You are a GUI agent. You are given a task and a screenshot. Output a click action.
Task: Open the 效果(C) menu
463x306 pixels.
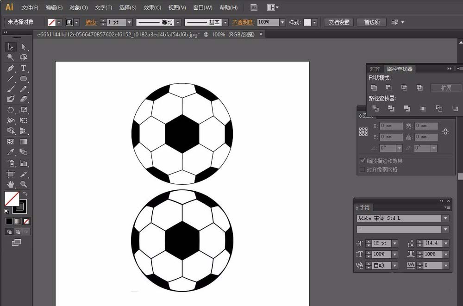point(152,8)
